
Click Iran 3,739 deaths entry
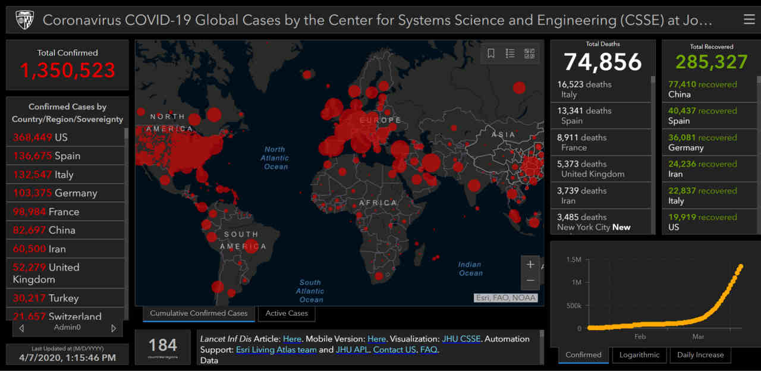[600, 196]
